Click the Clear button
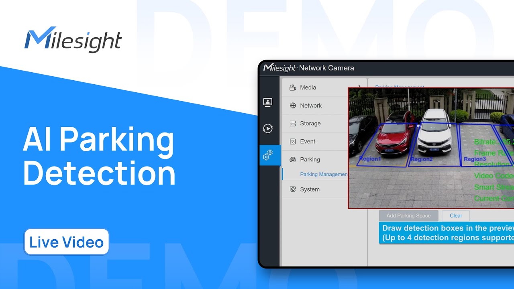The image size is (514, 289). click(456, 216)
